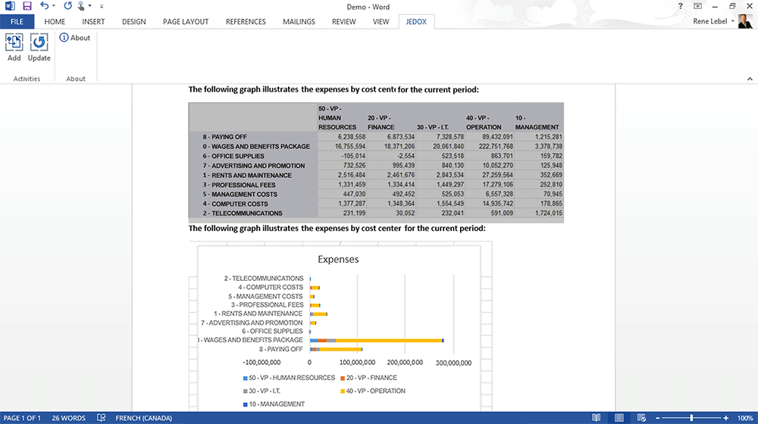
Task: Click FRENCH (CANADA) language indicator
Action: pyautogui.click(x=143, y=418)
